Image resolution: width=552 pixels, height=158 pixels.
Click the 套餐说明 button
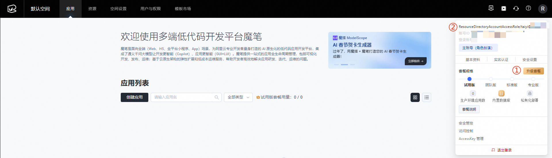[x=469, y=109]
